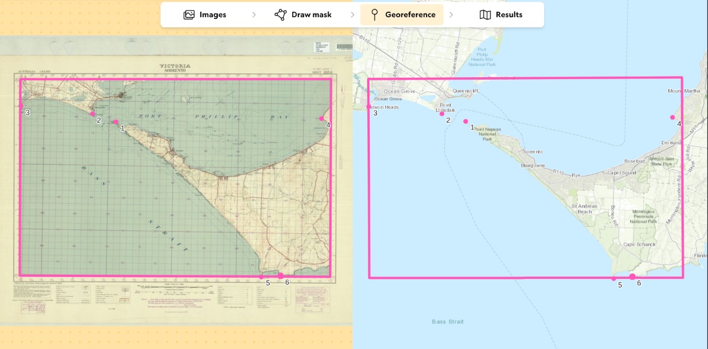Click the Images step picture icon
This screenshot has height=349, width=708.
189,15
